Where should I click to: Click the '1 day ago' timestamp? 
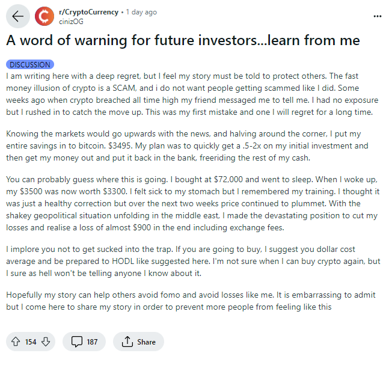pyautogui.click(x=141, y=12)
